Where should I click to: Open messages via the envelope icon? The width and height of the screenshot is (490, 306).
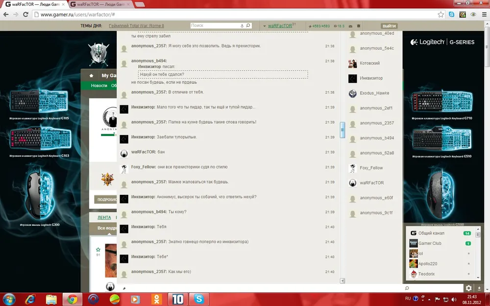(350, 26)
